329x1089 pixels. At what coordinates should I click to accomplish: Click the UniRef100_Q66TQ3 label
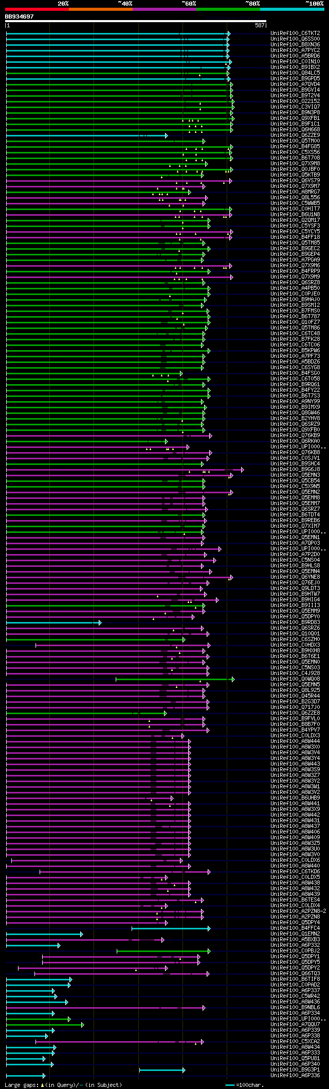295,974
